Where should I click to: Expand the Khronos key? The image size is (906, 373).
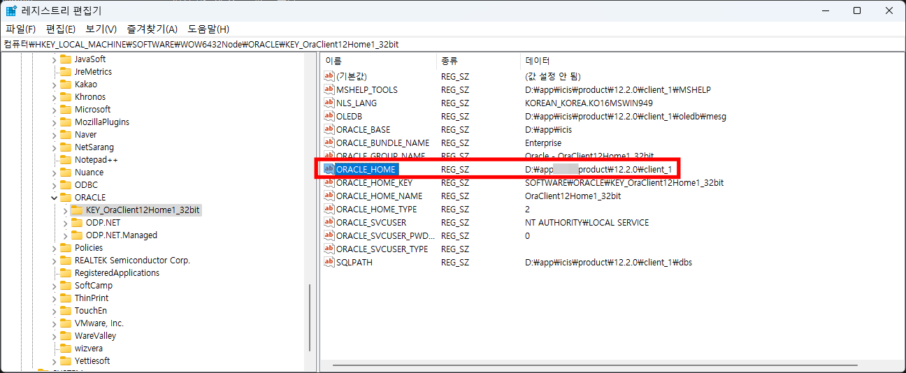(54, 97)
